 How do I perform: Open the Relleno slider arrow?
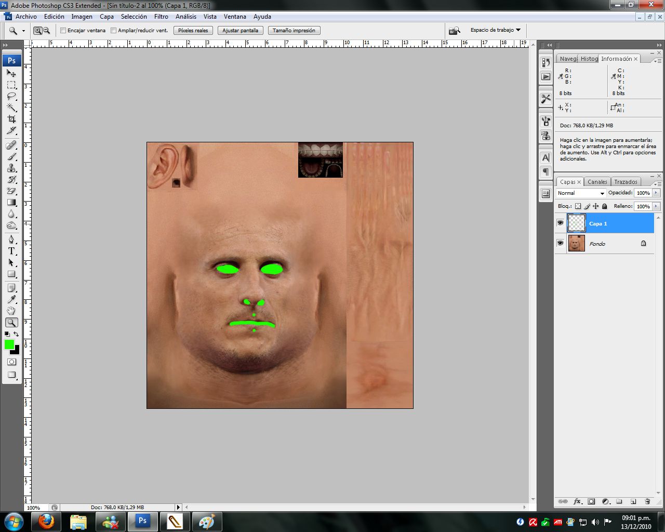click(656, 206)
